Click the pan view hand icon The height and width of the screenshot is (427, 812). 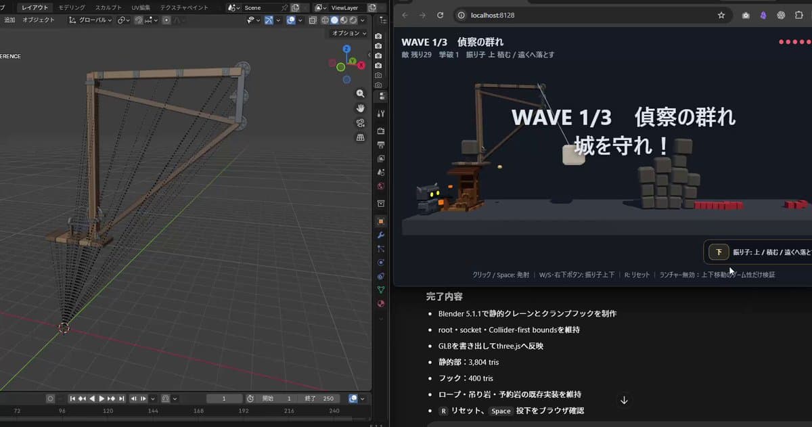pos(360,108)
